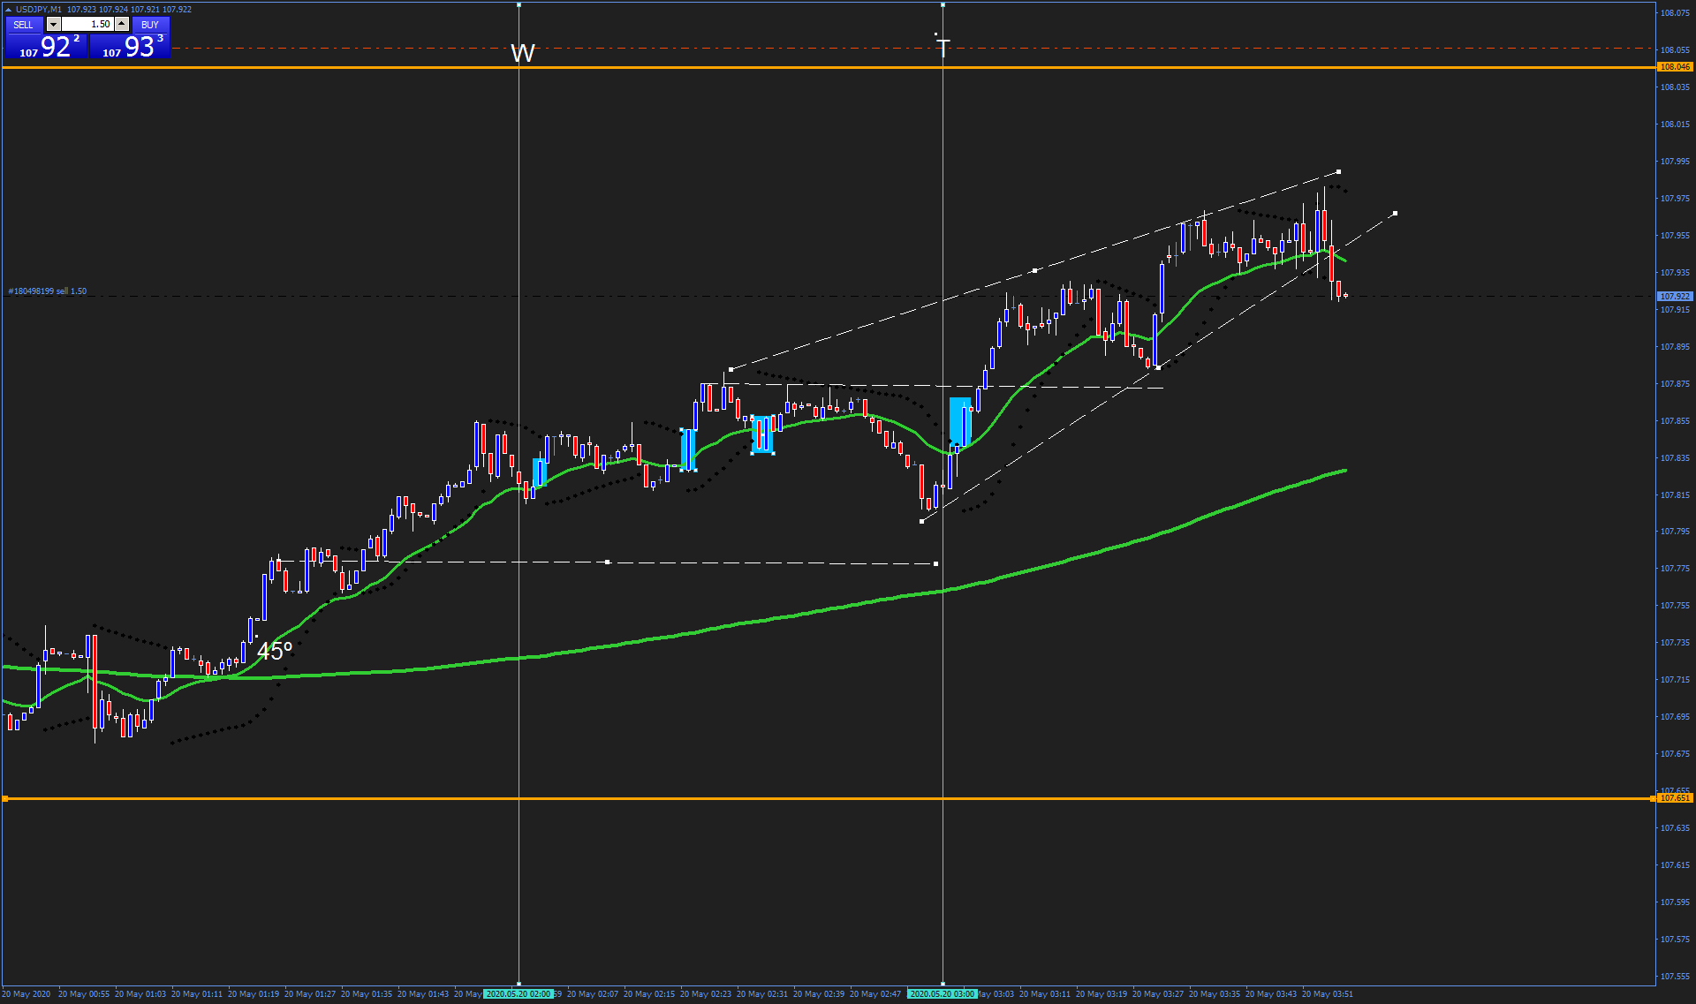This screenshot has width=1696, height=1004.
Task: Click the highlighted 2020.05.20 03:00 time label
Action: coord(943,994)
